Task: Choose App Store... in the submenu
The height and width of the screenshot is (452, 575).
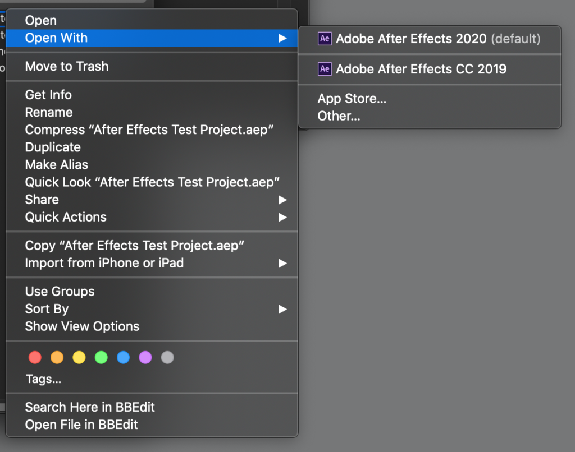Action: point(430,99)
